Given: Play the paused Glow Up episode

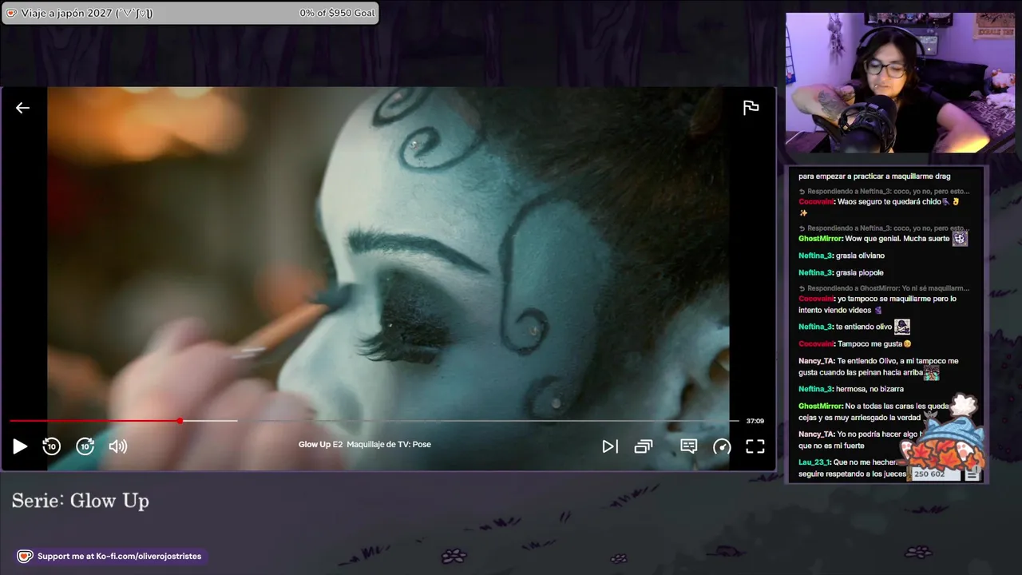Looking at the screenshot, I should click(20, 446).
